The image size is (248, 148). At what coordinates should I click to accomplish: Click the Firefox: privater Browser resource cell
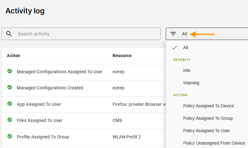point(139,104)
